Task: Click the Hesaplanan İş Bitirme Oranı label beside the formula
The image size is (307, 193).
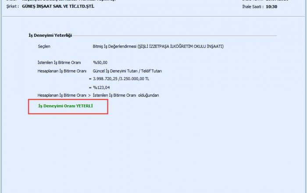Action: pos(62,70)
